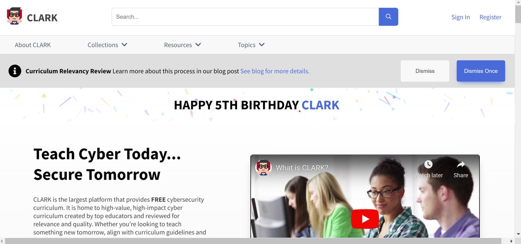Click the scroll up arrow
Screen dimensions: 521x244
tap(518, 2)
